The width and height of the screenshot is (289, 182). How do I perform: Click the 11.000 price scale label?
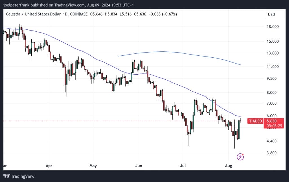coord(272,67)
